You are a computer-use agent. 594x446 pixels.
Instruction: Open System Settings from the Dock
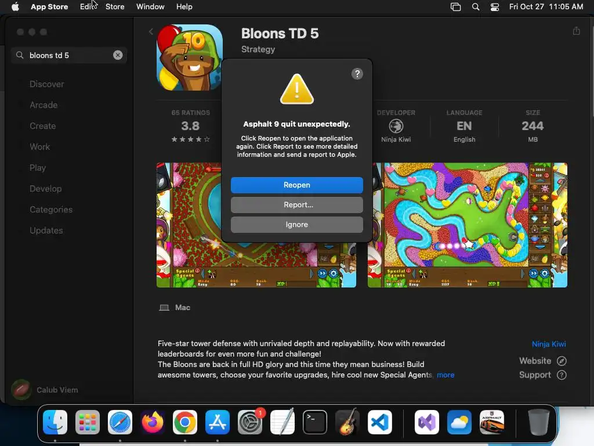point(250,422)
